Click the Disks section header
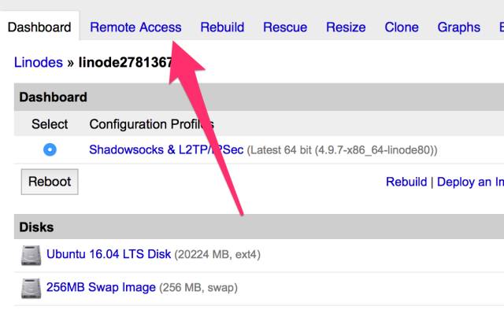 tap(36, 227)
